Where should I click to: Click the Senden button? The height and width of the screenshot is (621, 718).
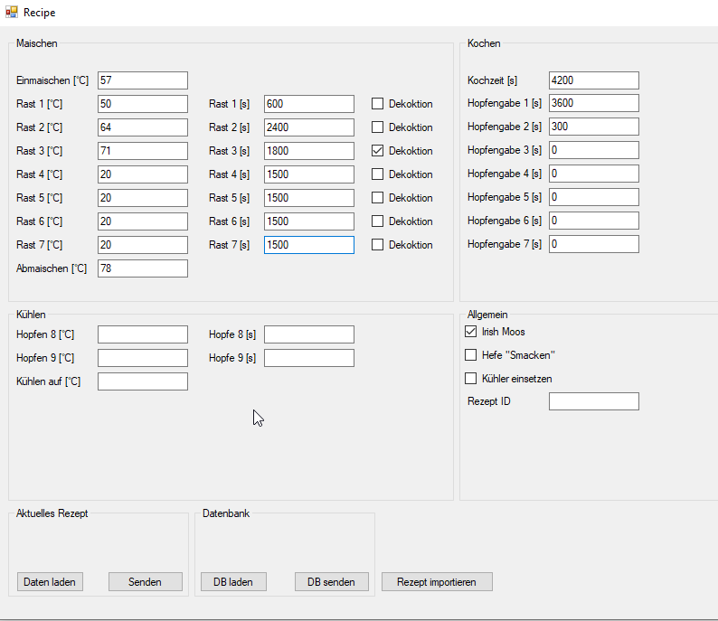coord(145,582)
